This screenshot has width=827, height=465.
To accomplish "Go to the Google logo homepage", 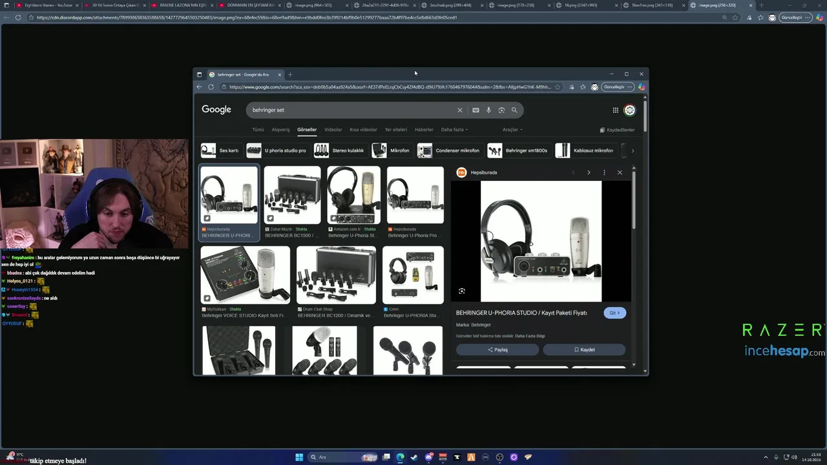I will point(216,110).
